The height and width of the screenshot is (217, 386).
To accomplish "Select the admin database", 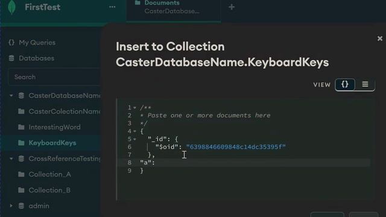I will [39, 206].
